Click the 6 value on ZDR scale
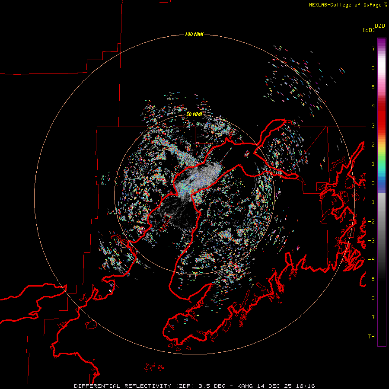389x389 pixels. (x=373, y=68)
